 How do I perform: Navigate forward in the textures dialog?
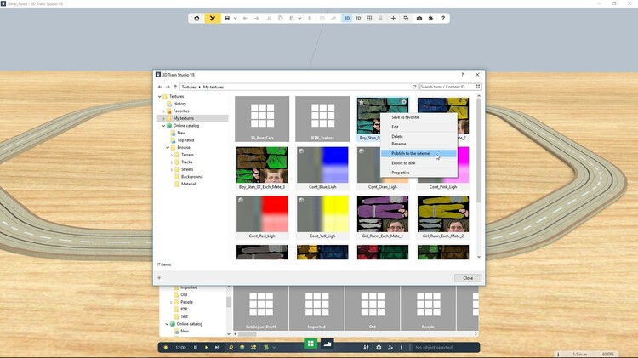click(x=168, y=87)
